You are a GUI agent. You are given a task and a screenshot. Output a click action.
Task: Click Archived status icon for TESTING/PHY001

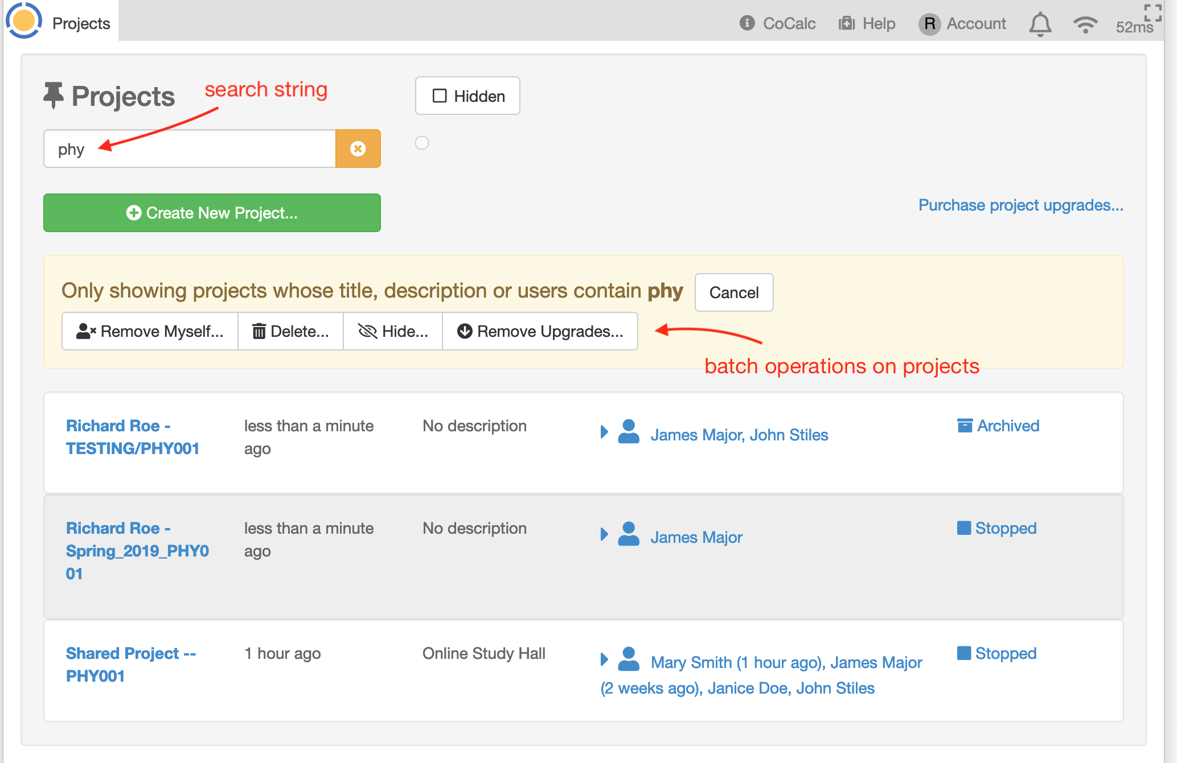pos(965,426)
